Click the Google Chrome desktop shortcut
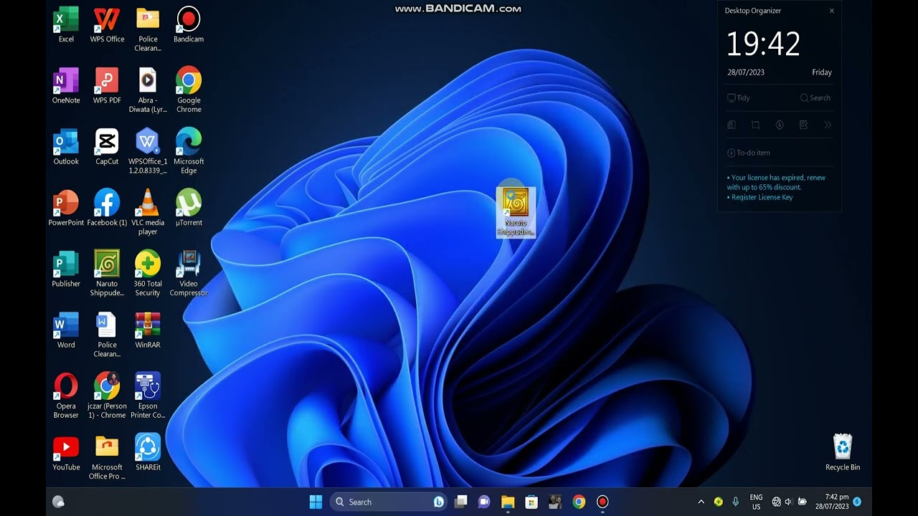Image resolution: width=918 pixels, height=516 pixels. (189, 90)
